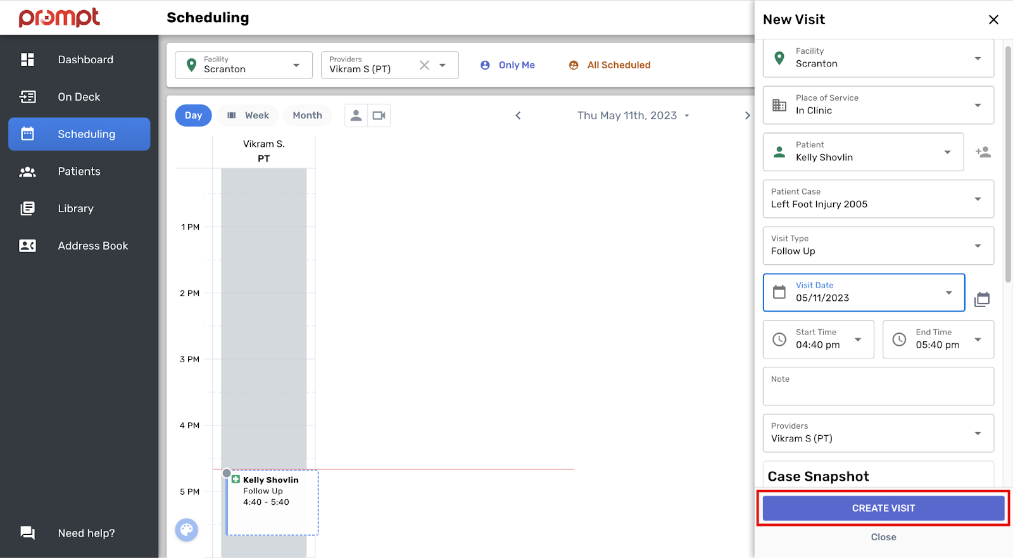Click into the Note text field
The width and height of the screenshot is (1013, 558).
pos(878,390)
